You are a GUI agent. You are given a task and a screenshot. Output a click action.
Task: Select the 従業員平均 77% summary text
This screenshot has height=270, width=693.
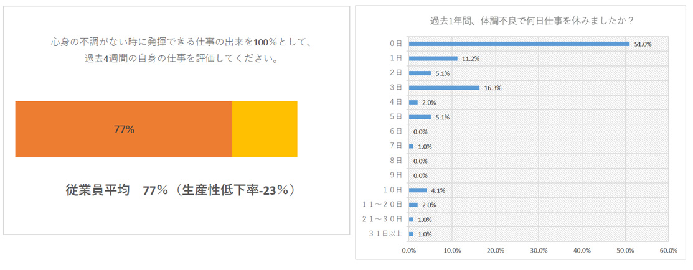pyautogui.click(x=180, y=191)
